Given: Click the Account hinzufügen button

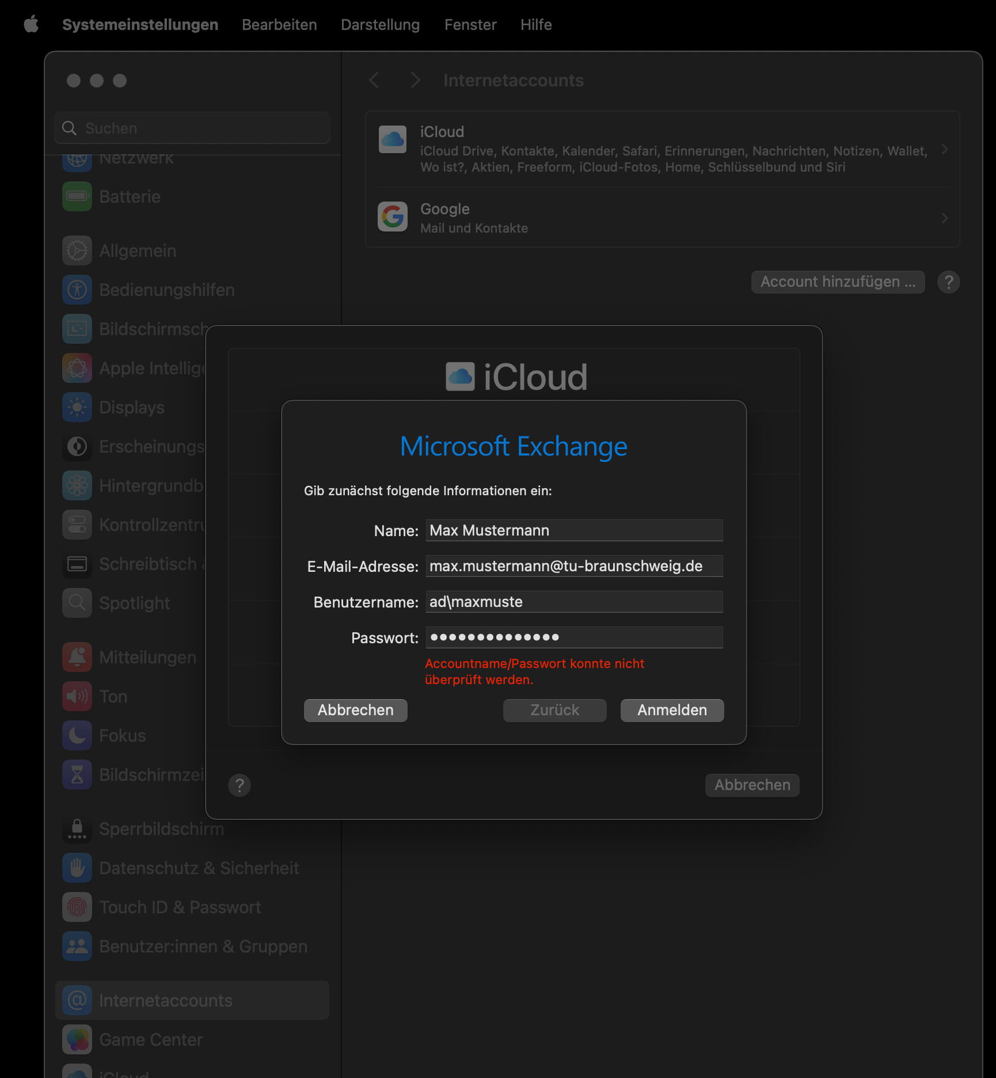Looking at the screenshot, I should (x=838, y=282).
